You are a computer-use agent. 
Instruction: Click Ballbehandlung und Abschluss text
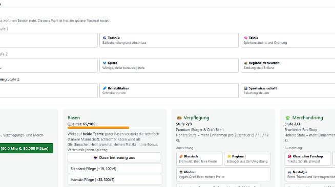tap(124, 43)
